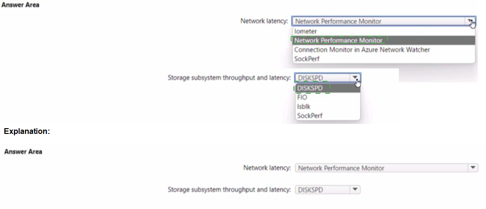
Task: Pick Connection Monitor in Azure Network Watcher
Action: tap(362, 50)
